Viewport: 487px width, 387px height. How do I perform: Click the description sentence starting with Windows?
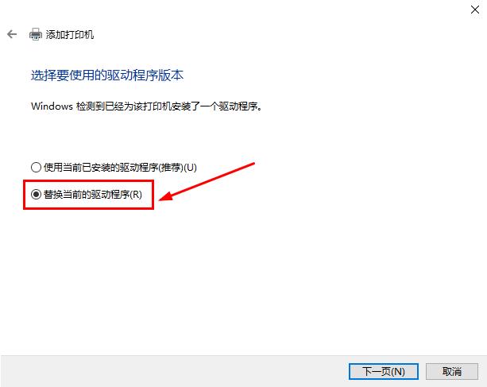(147, 106)
